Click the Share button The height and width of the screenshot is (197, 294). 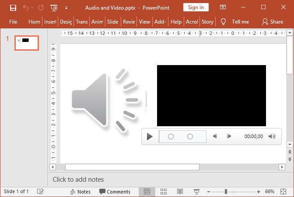click(x=272, y=22)
